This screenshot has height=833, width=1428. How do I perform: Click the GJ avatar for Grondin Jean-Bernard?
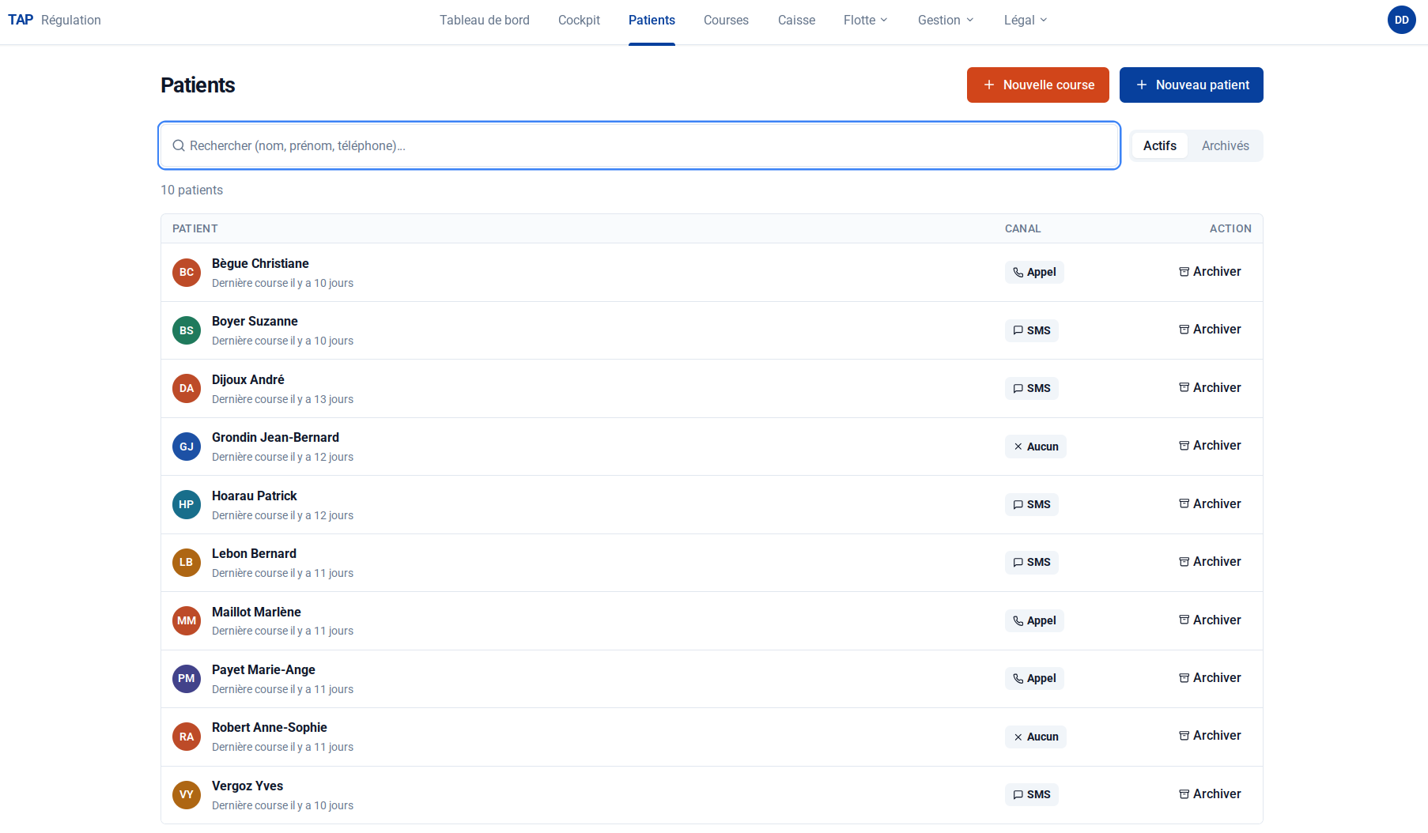187,447
